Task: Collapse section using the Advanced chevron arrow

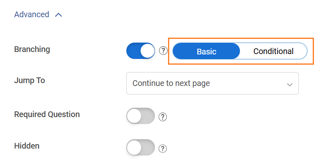Action: (58, 15)
